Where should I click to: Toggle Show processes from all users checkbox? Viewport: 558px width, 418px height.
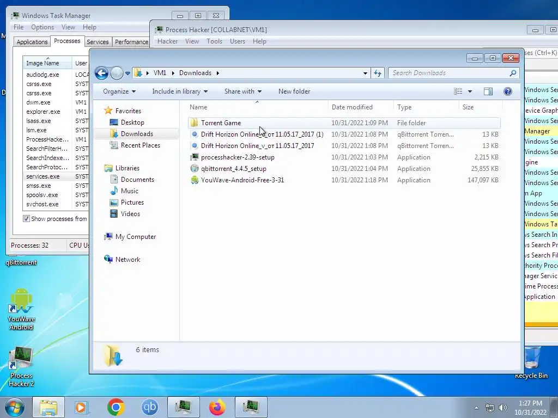point(26,219)
